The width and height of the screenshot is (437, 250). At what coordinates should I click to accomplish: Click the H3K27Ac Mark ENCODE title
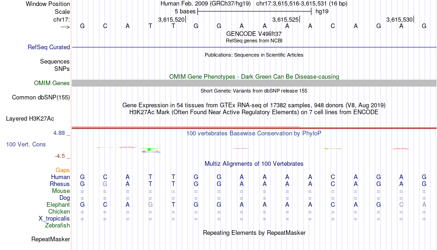(x=254, y=112)
